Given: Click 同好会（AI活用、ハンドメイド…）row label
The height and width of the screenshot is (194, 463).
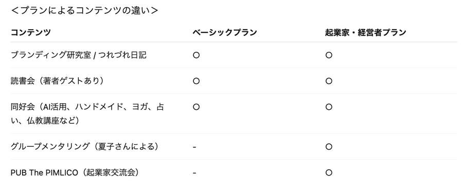Looking at the screenshot, I should tap(87, 113).
